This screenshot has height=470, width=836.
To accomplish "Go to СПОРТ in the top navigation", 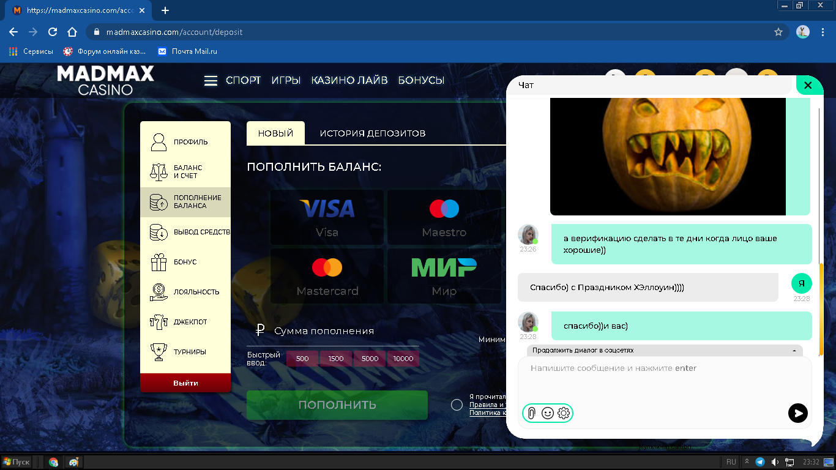I will tap(244, 80).
